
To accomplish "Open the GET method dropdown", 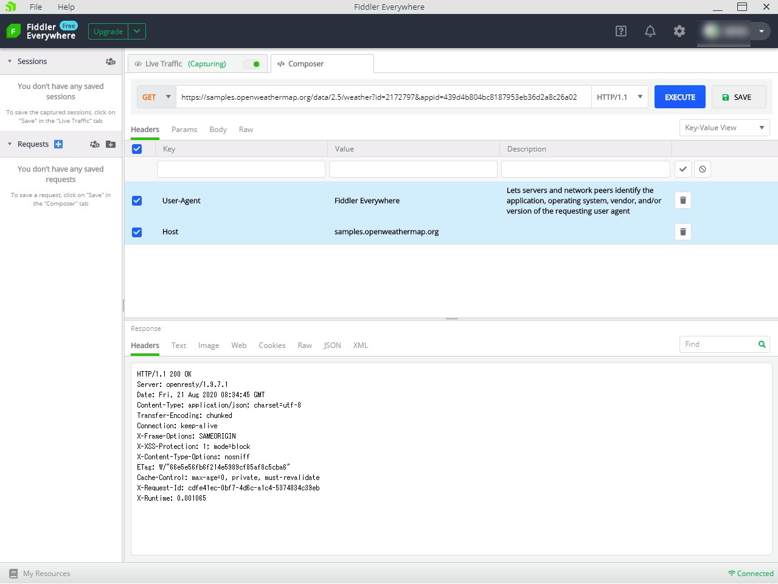I will point(156,97).
